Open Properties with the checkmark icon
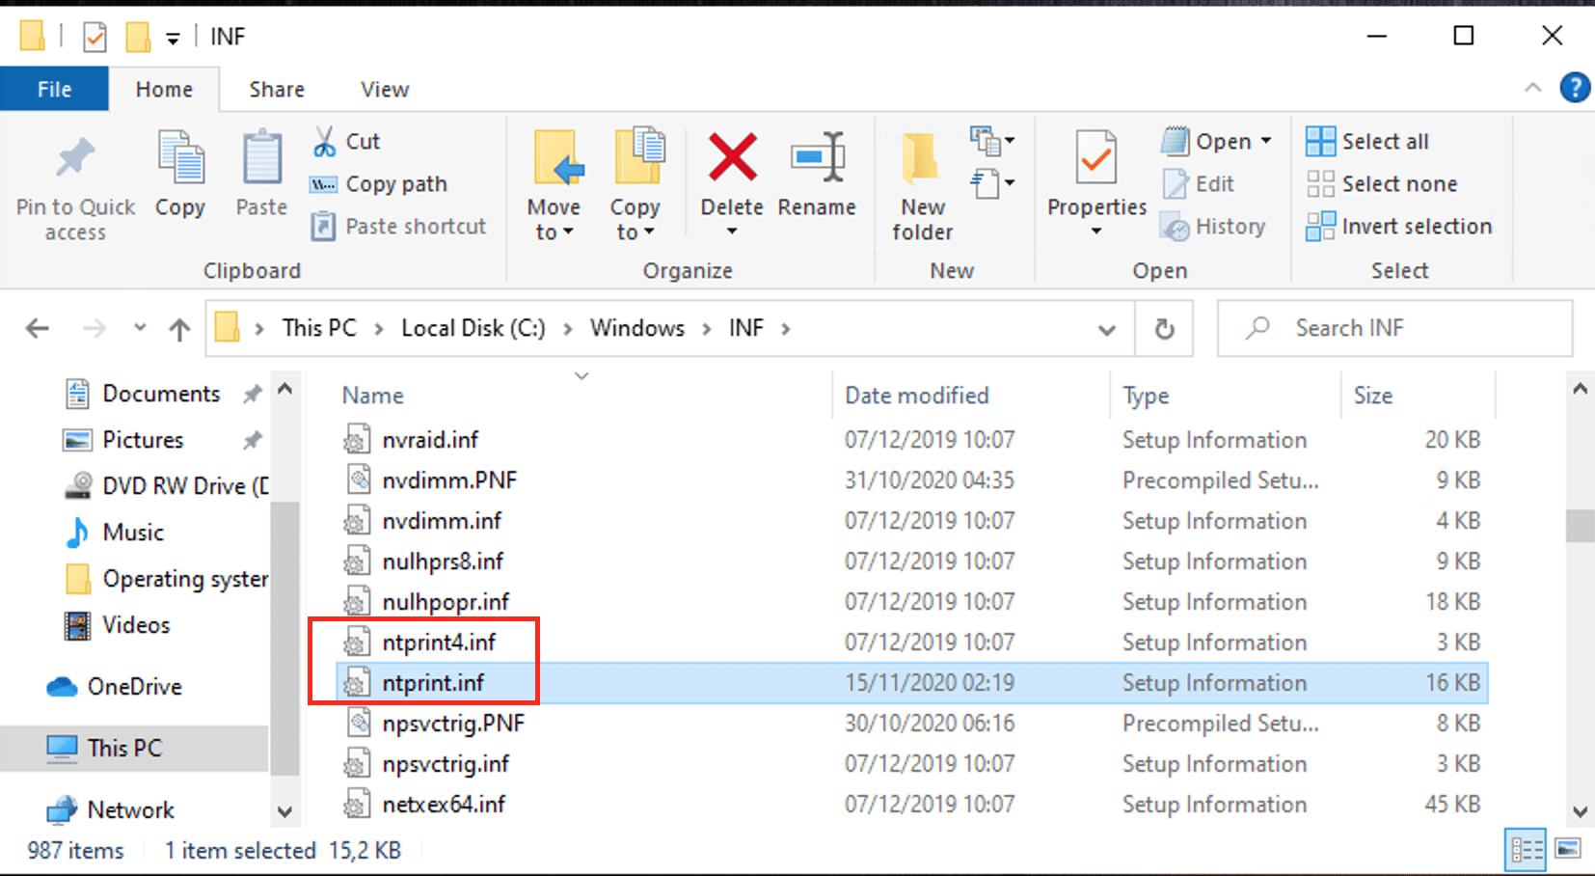This screenshot has width=1595, height=876. click(1096, 157)
